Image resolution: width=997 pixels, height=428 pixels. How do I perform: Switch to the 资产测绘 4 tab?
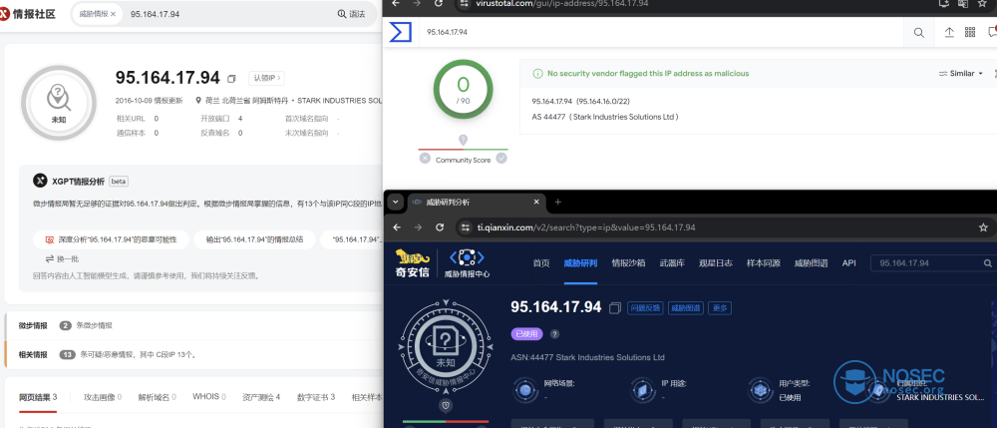click(260, 397)
